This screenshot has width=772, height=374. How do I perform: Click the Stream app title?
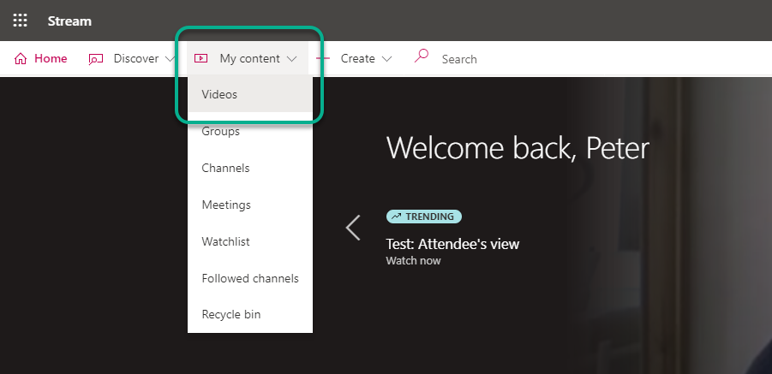(x=69, y=21)
